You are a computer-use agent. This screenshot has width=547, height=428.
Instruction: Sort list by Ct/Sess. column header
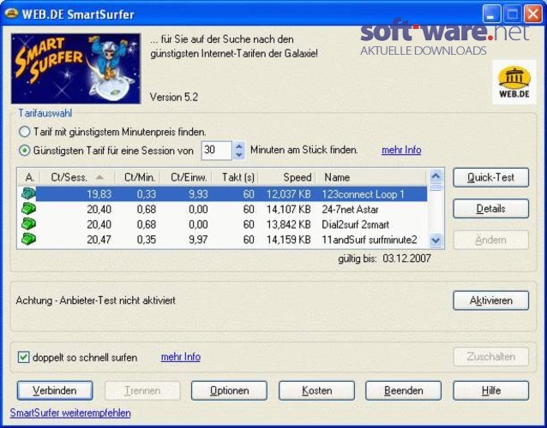point(77,177)
